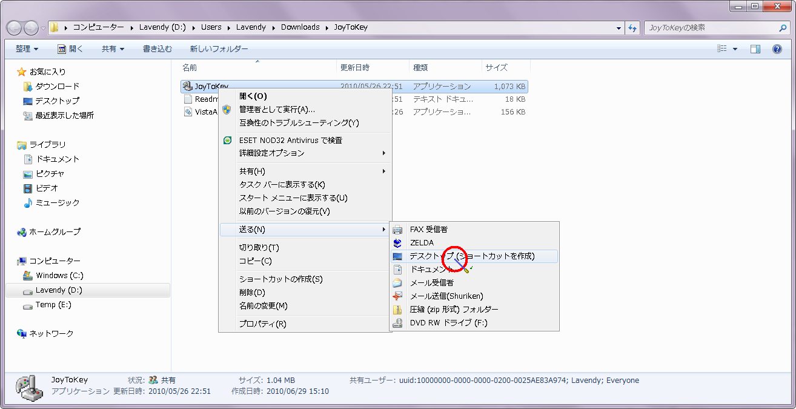The height and width of the screenshot is (409, 796).
Task: Open the Windows (C:) drive
Action: [53, 275]
